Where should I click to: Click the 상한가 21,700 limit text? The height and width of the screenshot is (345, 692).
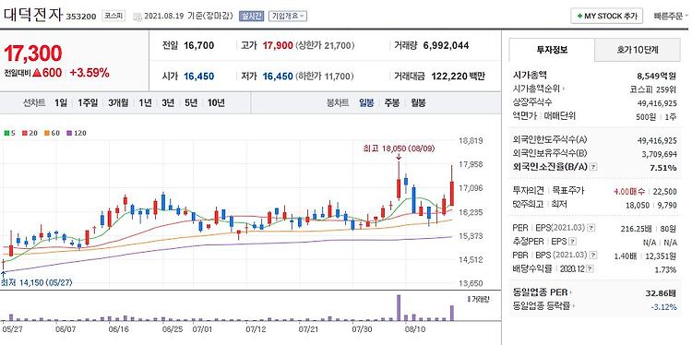coord(325,45)
